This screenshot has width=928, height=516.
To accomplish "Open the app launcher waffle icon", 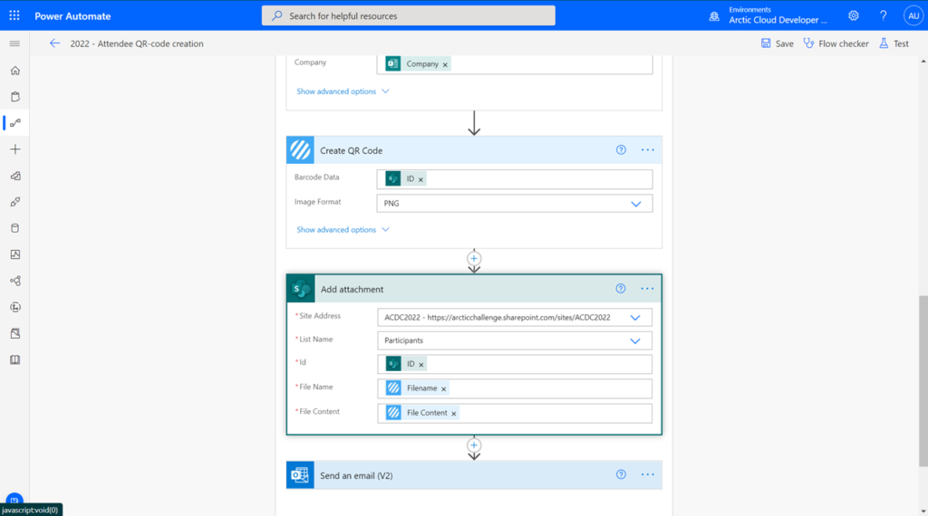I will (14, 16).
